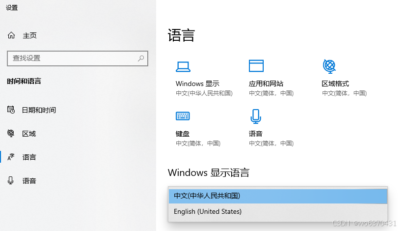Click 中文(中华人民共和国) text under Windows 显示
Screen dimensions: 408x231
204,93
